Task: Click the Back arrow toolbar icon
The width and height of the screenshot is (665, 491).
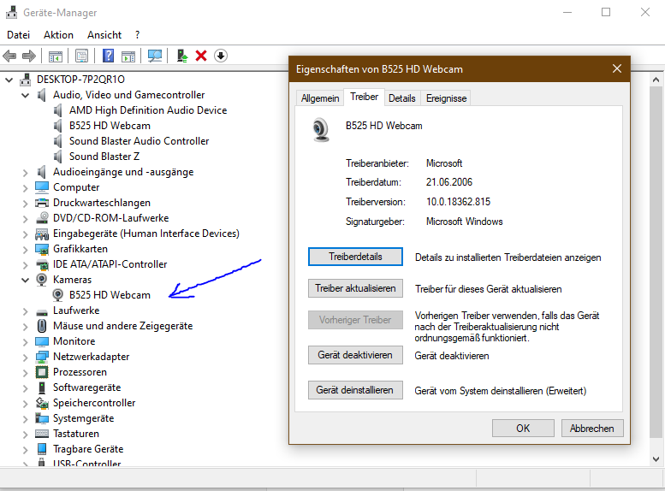Action: point(9,56)
